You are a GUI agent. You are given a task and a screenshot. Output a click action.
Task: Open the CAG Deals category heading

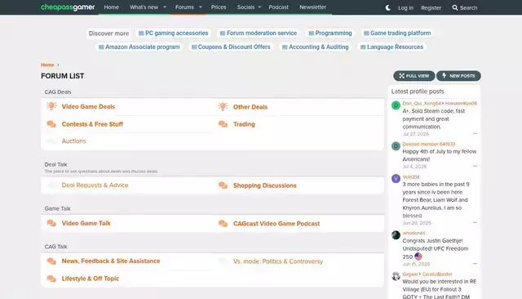(x=58, y=92)
